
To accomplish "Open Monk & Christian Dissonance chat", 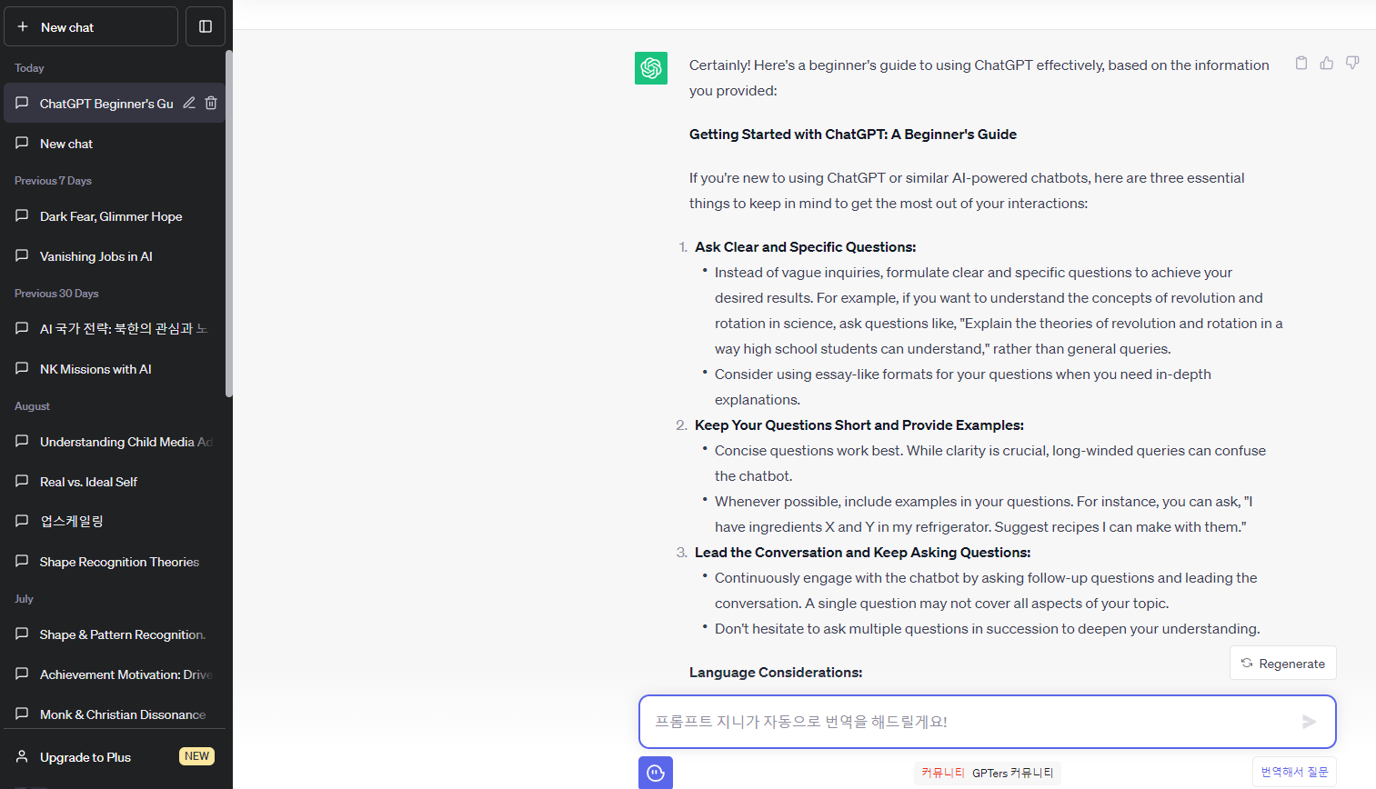I will (x=115, y=714).
